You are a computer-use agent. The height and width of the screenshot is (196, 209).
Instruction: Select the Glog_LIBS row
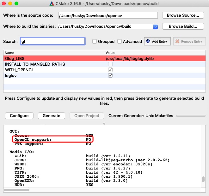click(x=104, y=58)
